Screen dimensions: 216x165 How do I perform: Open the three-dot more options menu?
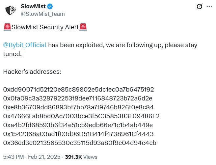click(209, 6)
